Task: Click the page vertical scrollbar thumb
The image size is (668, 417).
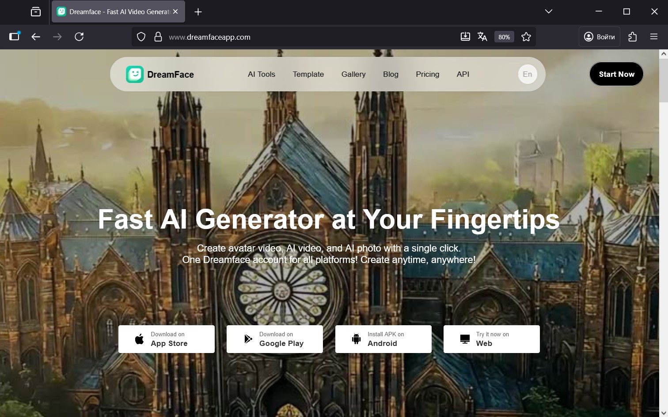Action: coord(664,81)
